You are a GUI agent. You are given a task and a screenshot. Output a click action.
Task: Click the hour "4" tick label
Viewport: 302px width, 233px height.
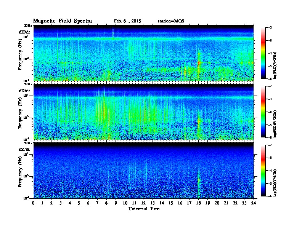(70, 203)
